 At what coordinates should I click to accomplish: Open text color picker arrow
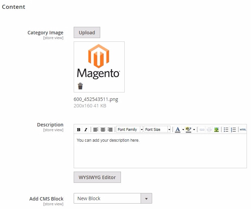(x=183, y=129)
